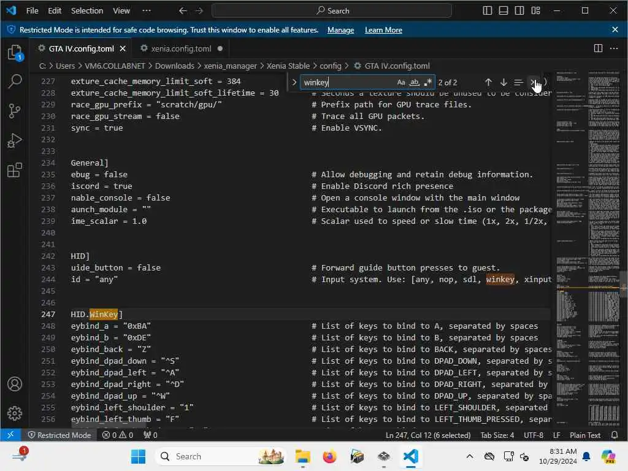
Task: Click line 247 HID.WinKey highlighted match
Action: click(x=103, y=314)
